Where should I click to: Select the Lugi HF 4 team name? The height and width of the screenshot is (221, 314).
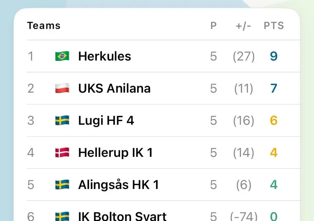point(106,120)
